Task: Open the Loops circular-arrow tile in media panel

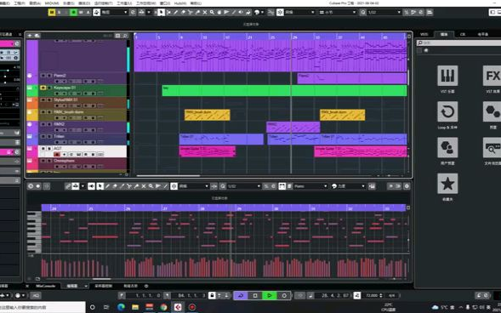Action: (447, 111)
